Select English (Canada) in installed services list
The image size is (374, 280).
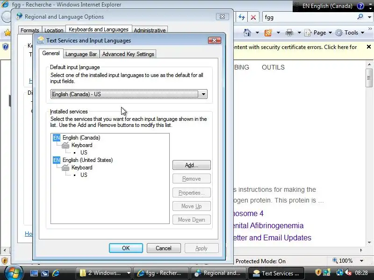81,138
